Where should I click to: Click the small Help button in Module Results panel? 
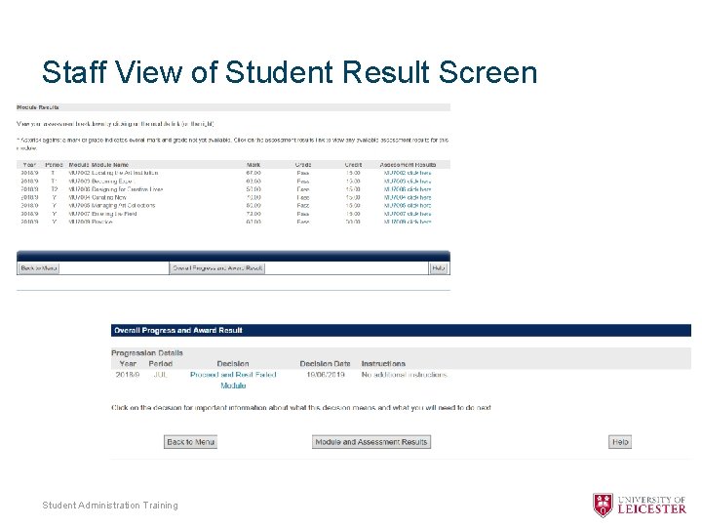[x=439, y=268]
